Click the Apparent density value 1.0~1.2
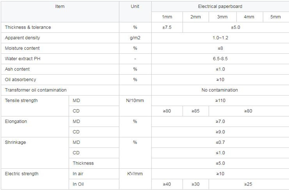This screenshot has height=190, width=289. 220,38
